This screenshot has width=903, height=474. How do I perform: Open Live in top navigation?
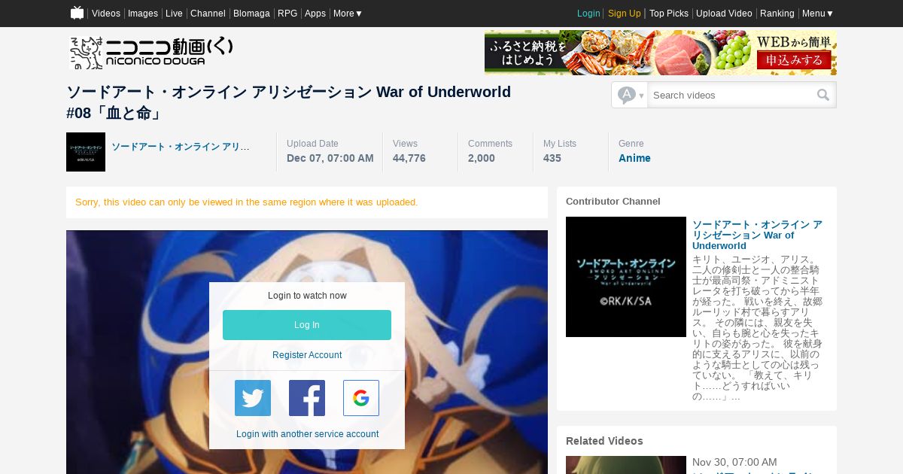pos(174,14)
